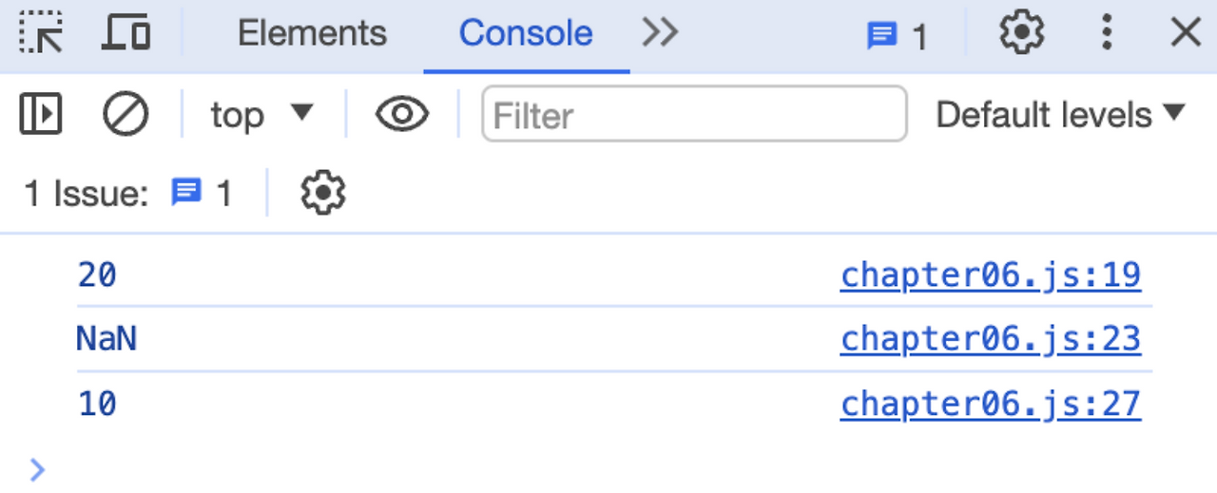Open the issue settings gear beside 1 Issue

click(323, 193)
